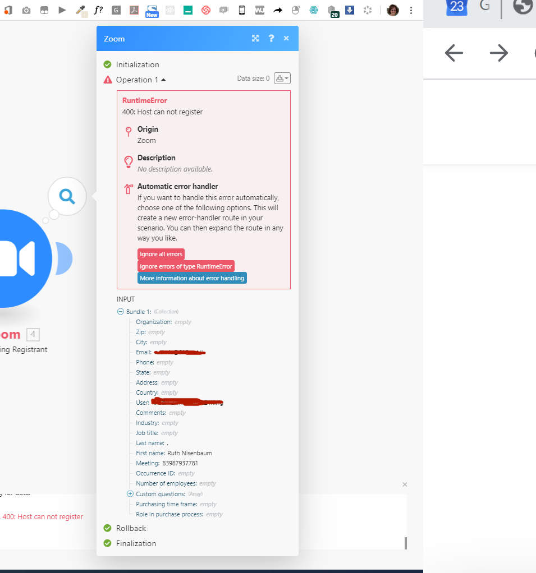Click the black arrow extension icon
Viewport: 536px width, 573px height.
(278, 10)
